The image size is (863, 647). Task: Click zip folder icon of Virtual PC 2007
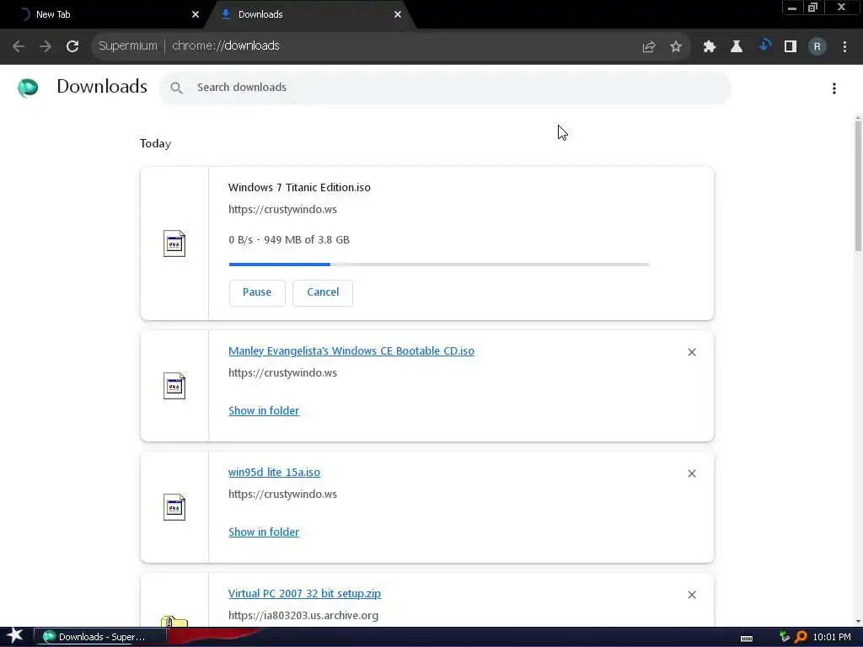click(174, 622)
